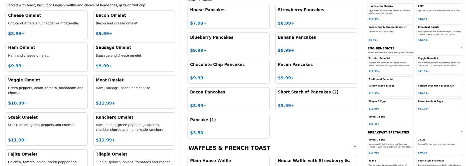466x166 pixels.
Task: Select Chocolate Chip Pancakes
Action: (x=229, y=71)
